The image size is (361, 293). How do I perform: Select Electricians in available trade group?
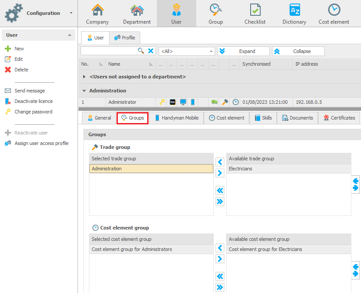tap(289, 169)
